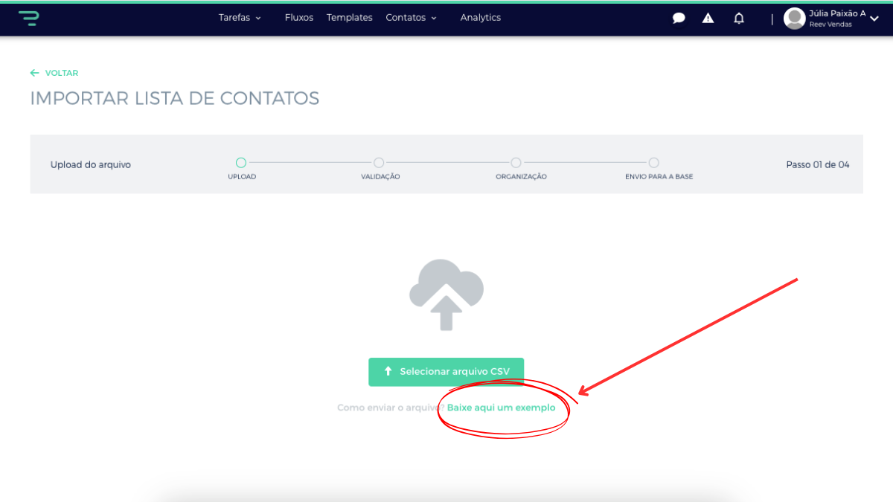Expand the Tarefas menu

point(240,18)
